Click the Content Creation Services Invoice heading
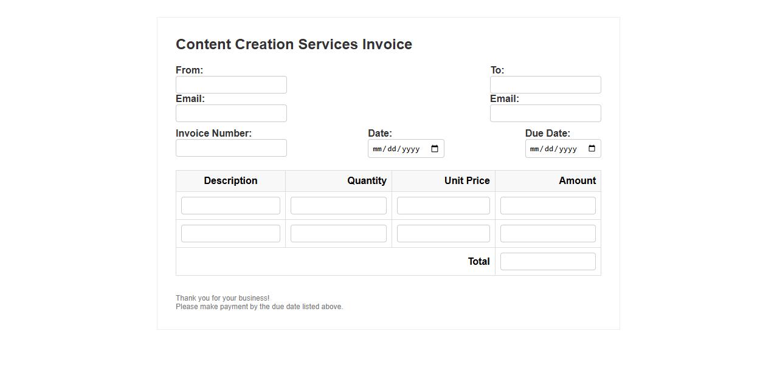 tap(294, 44)
